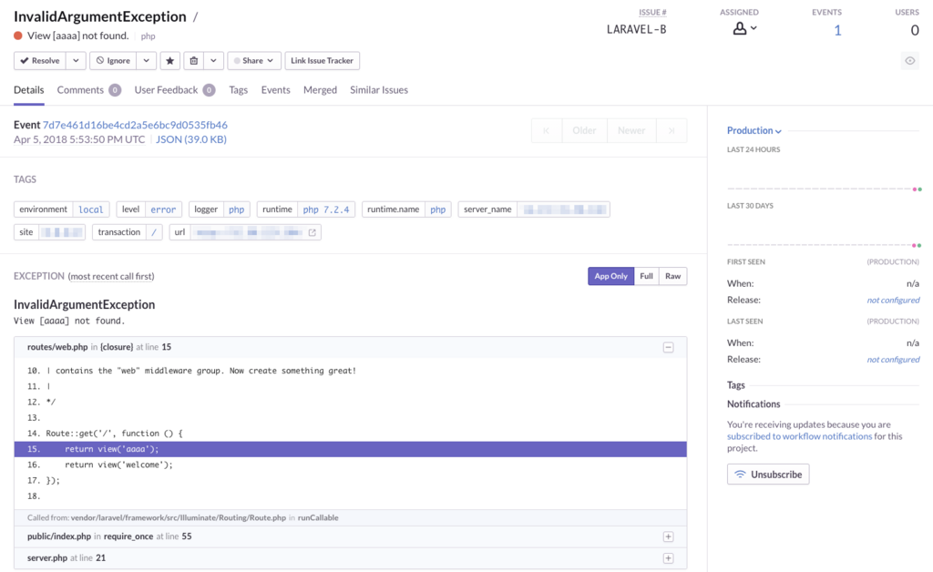Open the Production environment dropdown

pos(754,131)
